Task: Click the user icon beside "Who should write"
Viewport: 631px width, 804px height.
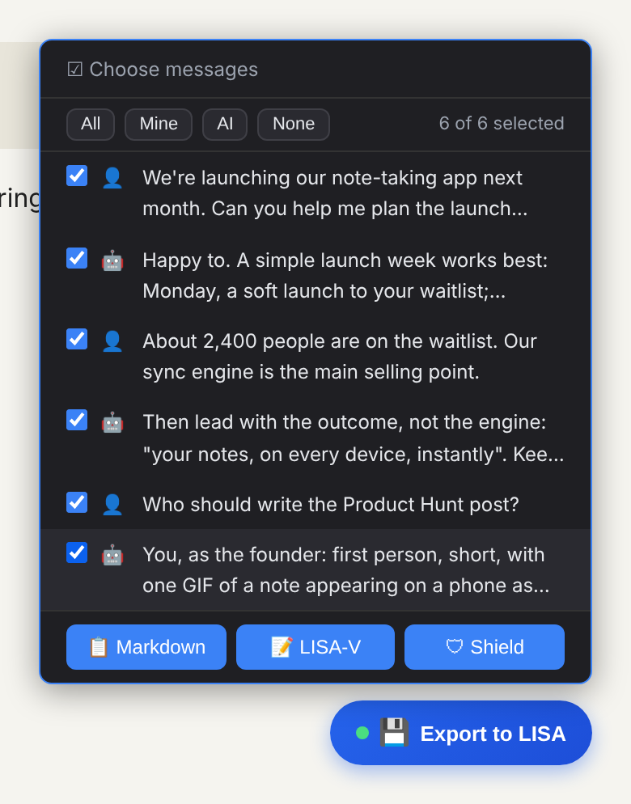Action: 112,505
